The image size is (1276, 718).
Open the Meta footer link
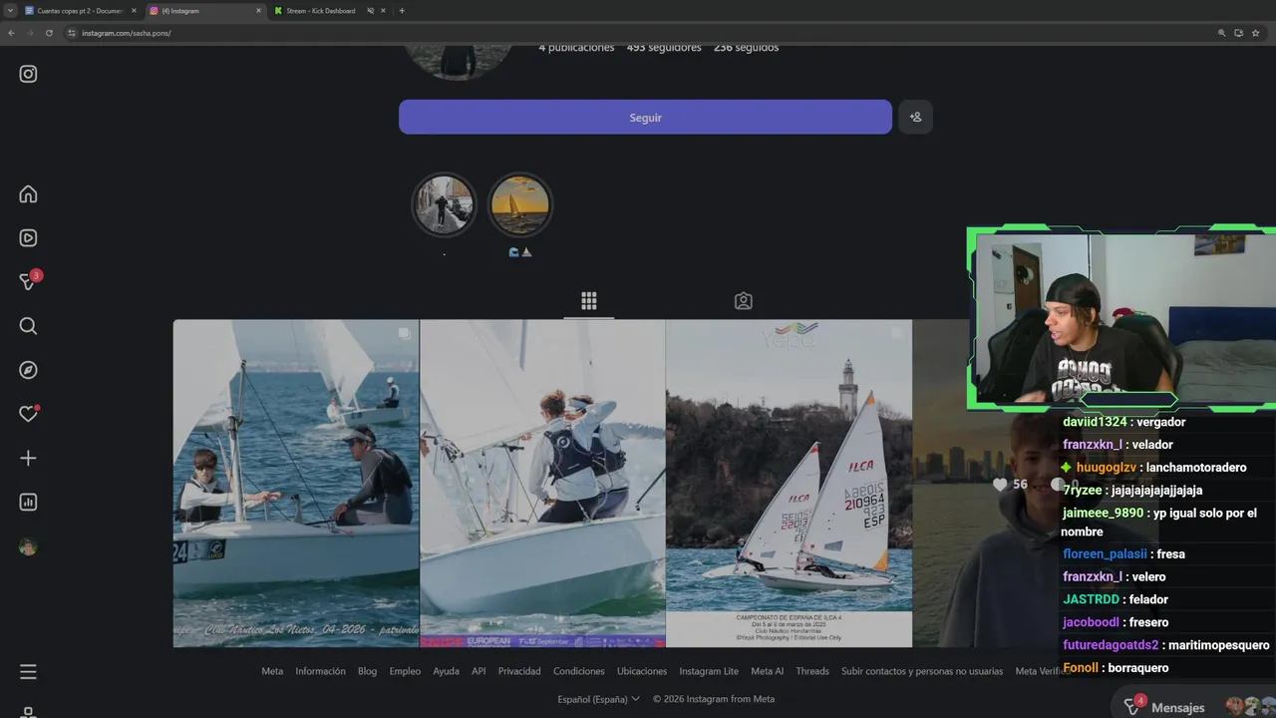pos(272,671)
